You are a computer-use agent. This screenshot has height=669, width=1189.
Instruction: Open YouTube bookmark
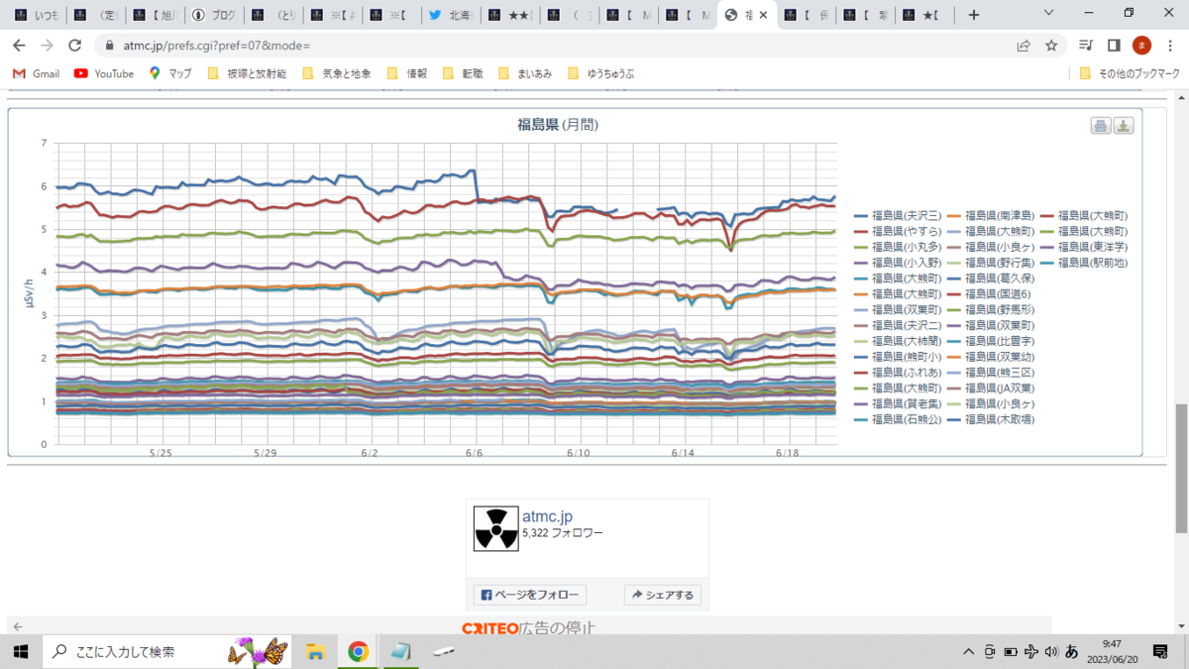click(x=104, y=73)
